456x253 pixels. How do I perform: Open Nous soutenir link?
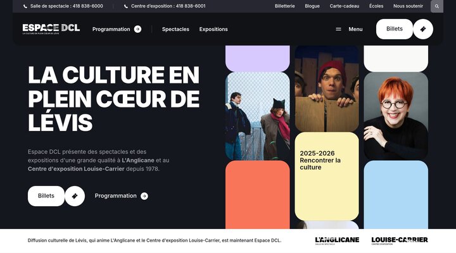(408, 6)
